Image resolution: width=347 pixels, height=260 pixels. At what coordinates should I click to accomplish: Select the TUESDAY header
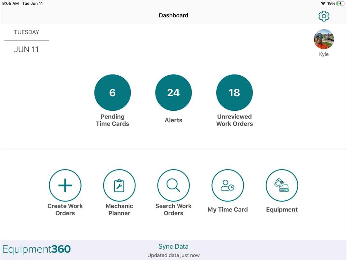pyautogui.click(x=26, y=32)
